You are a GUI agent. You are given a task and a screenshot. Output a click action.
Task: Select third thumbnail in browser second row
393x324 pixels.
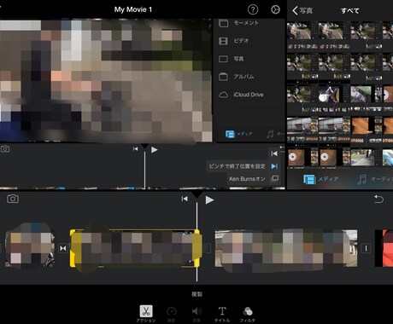click(367, 67)
